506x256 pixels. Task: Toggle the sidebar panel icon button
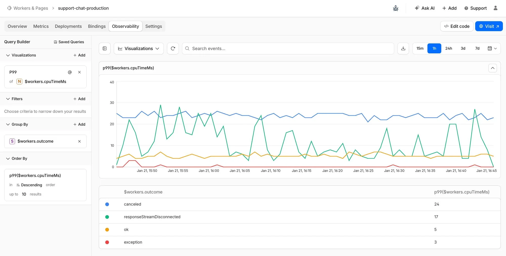point(104,48)
